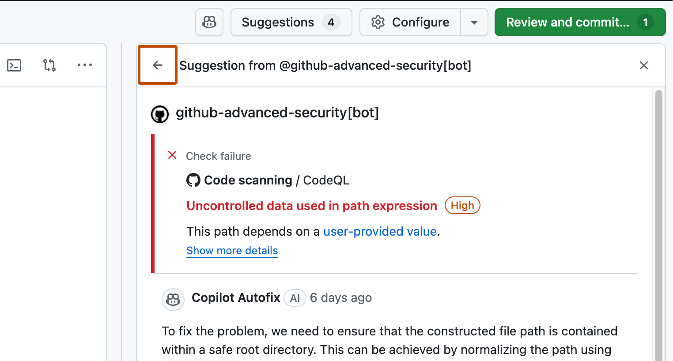Go back using the left arrow
Image resolution: width=673 pixels, height=361 pixels.
[158, 65]
